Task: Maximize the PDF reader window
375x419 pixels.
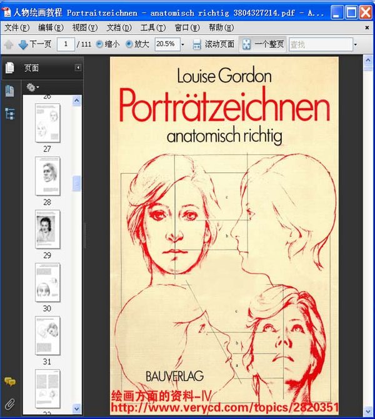Action: coord(351,13)
